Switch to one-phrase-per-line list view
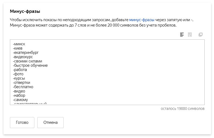 [182, 35]
